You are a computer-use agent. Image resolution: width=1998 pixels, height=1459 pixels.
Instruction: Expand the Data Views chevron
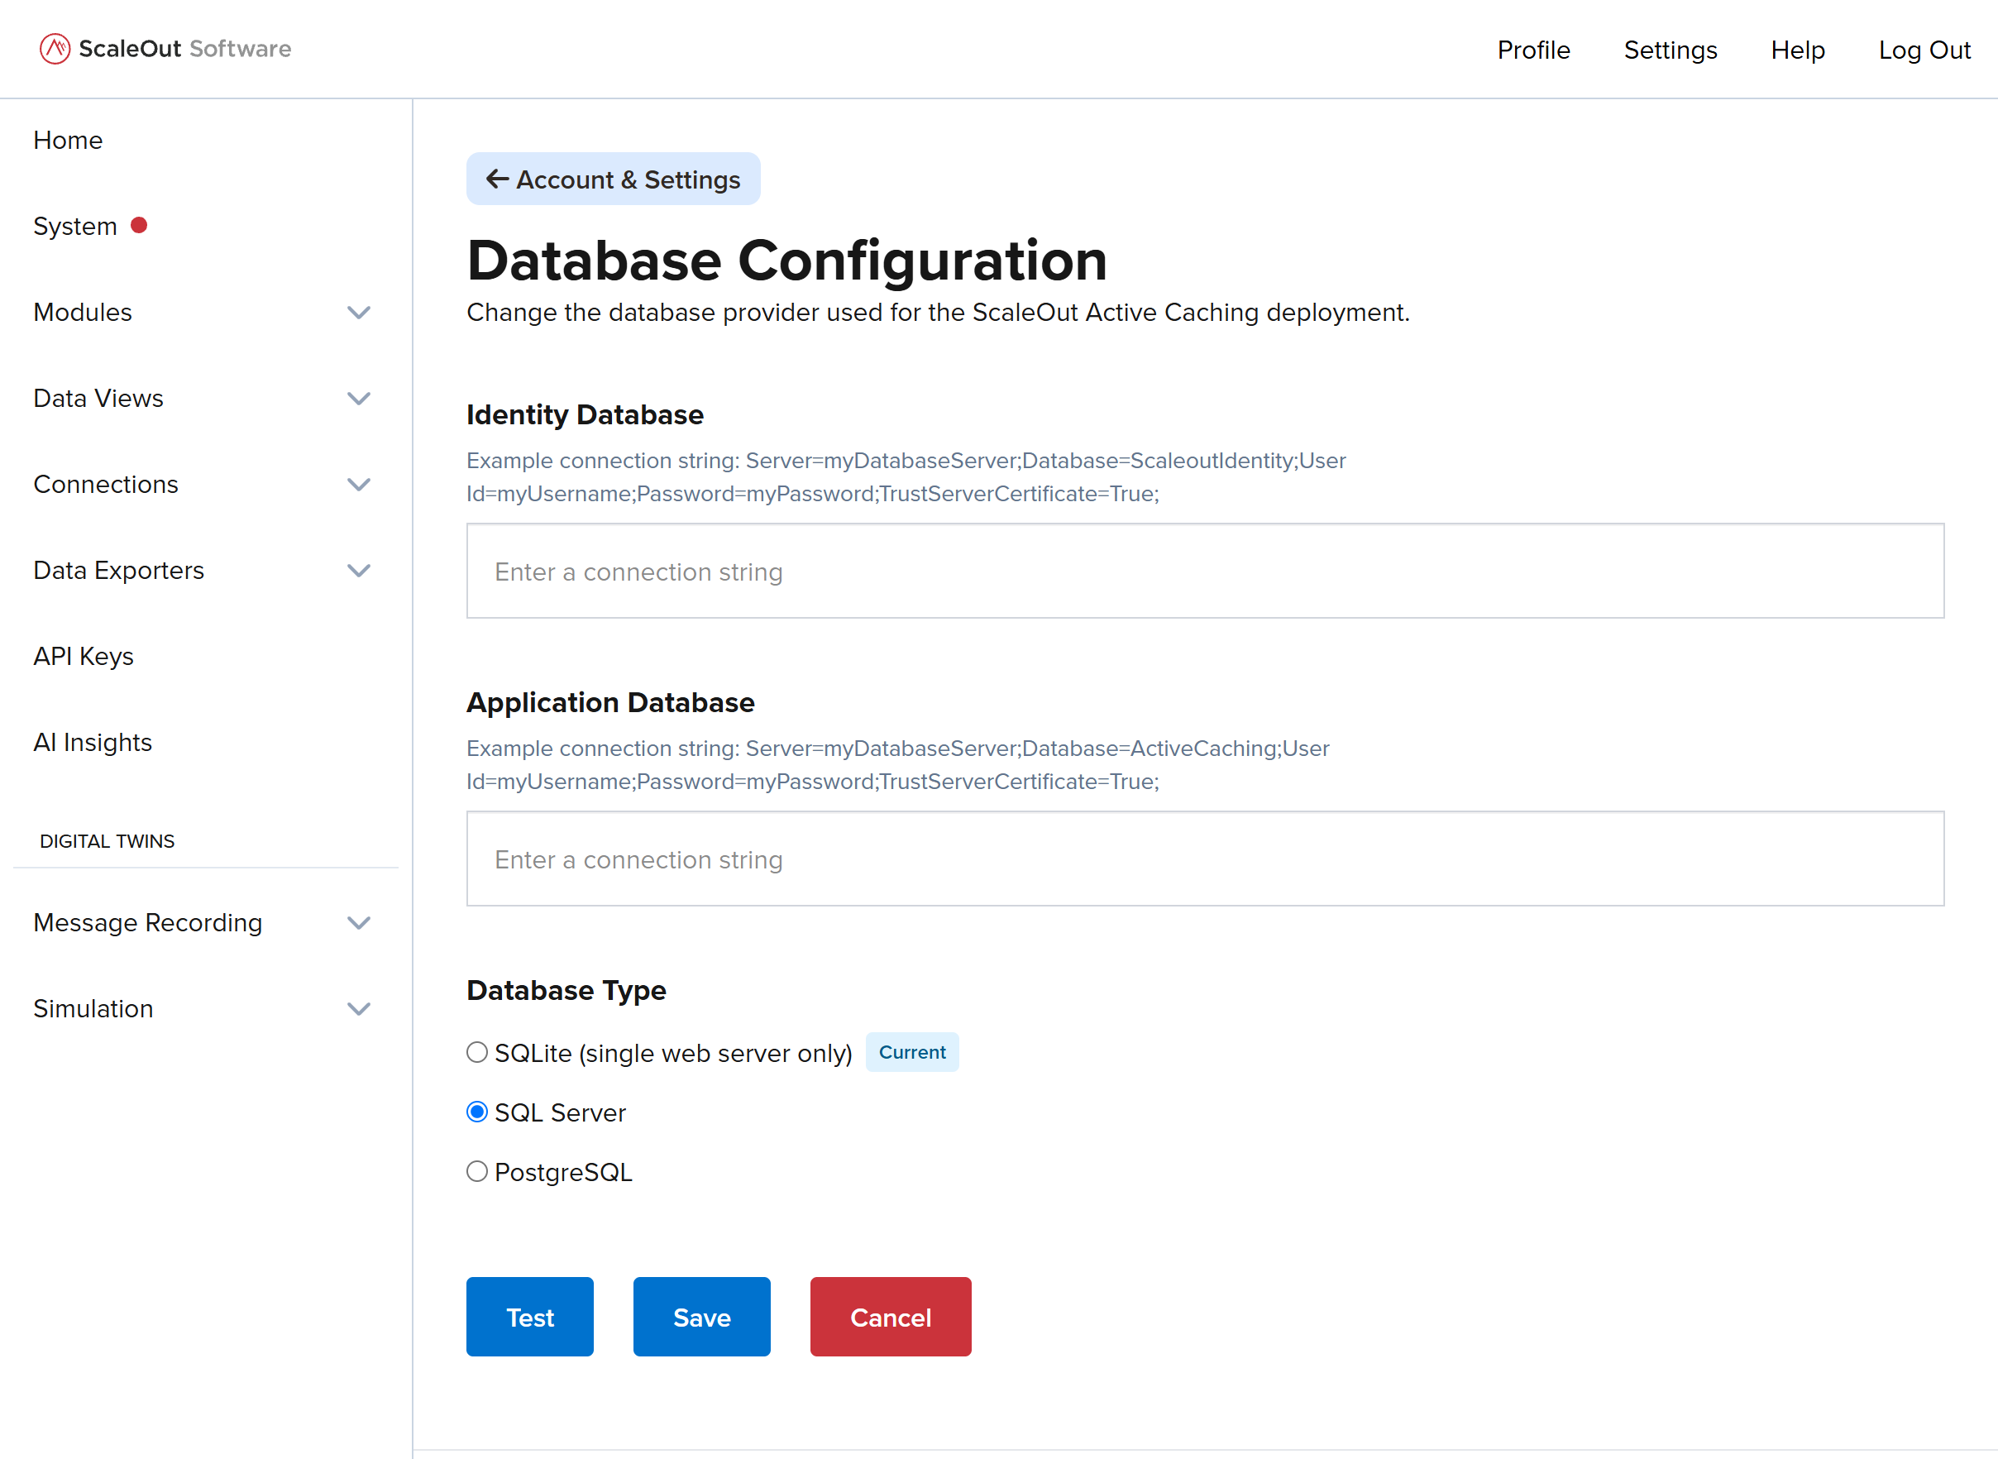(x=358, y=399)
